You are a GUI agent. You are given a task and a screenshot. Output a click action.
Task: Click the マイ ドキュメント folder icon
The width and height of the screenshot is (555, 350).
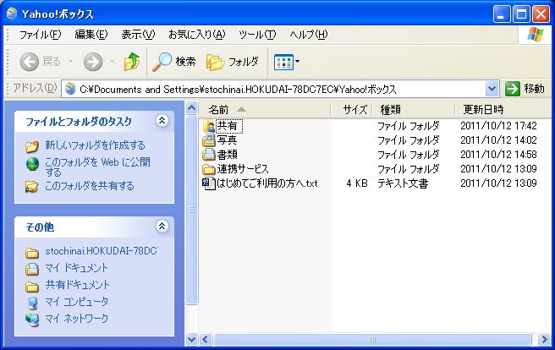point(32,269)
